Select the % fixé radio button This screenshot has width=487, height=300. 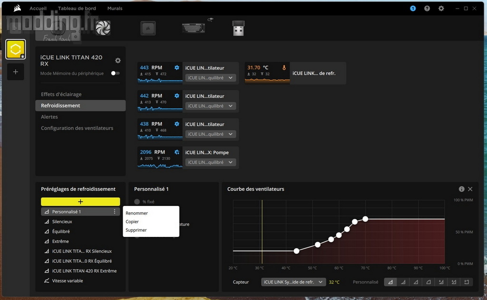pos(137,202)
